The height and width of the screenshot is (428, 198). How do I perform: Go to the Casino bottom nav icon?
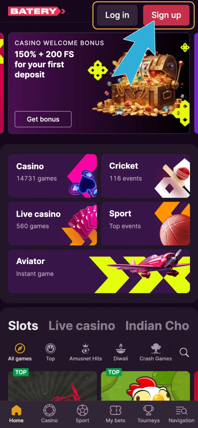click(49, 410)
